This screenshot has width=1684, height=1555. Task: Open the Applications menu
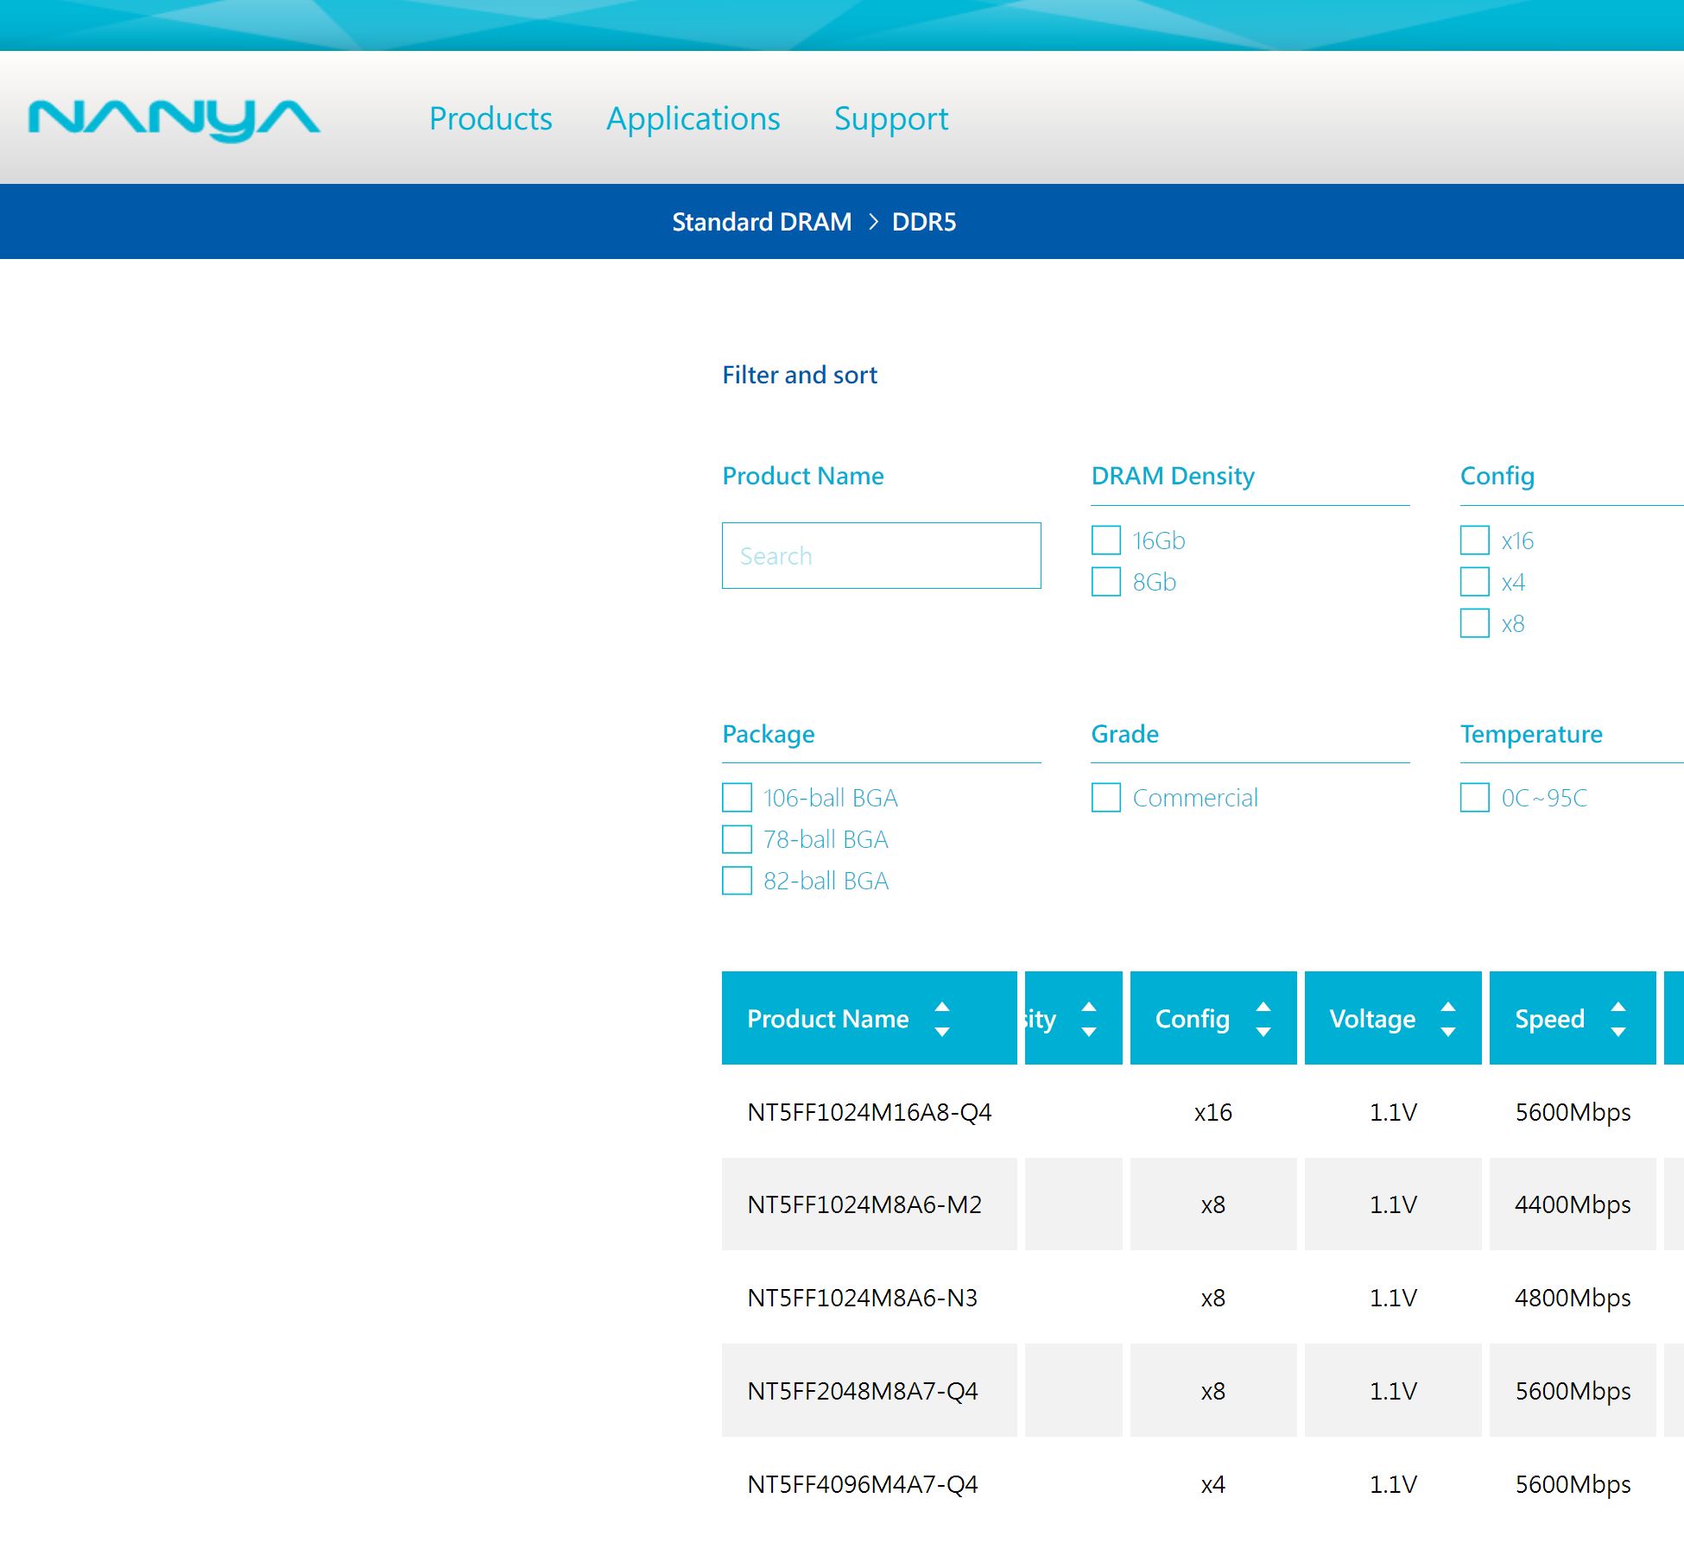tap(693, 118)
